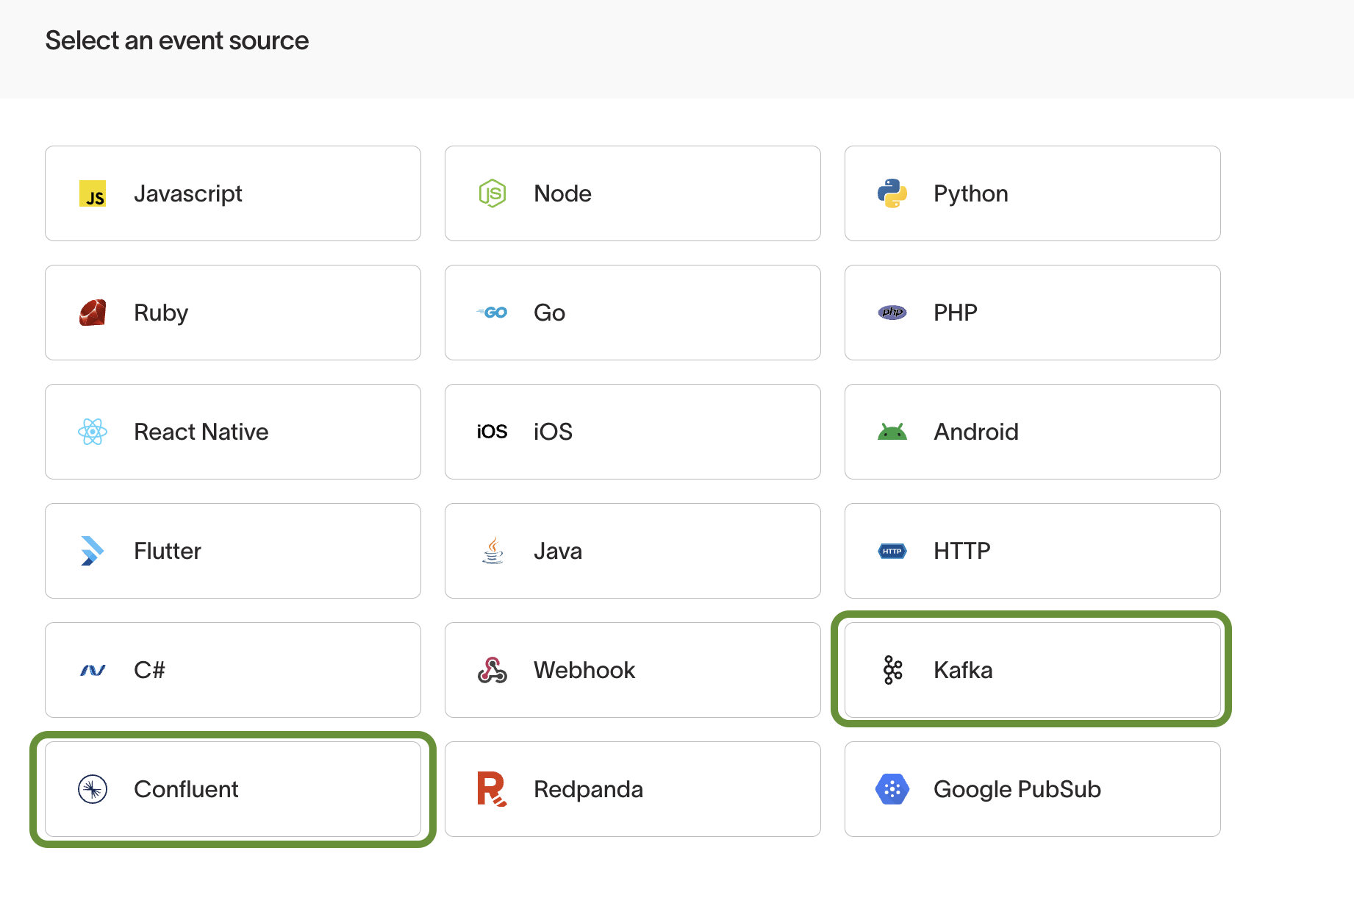Click the Webhook logo icon
1354x909 pixels.
click(x=492, y=670)
